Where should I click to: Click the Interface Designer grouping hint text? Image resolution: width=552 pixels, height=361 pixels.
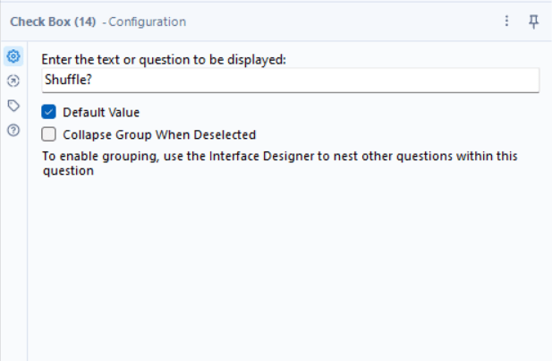(280, 163)
